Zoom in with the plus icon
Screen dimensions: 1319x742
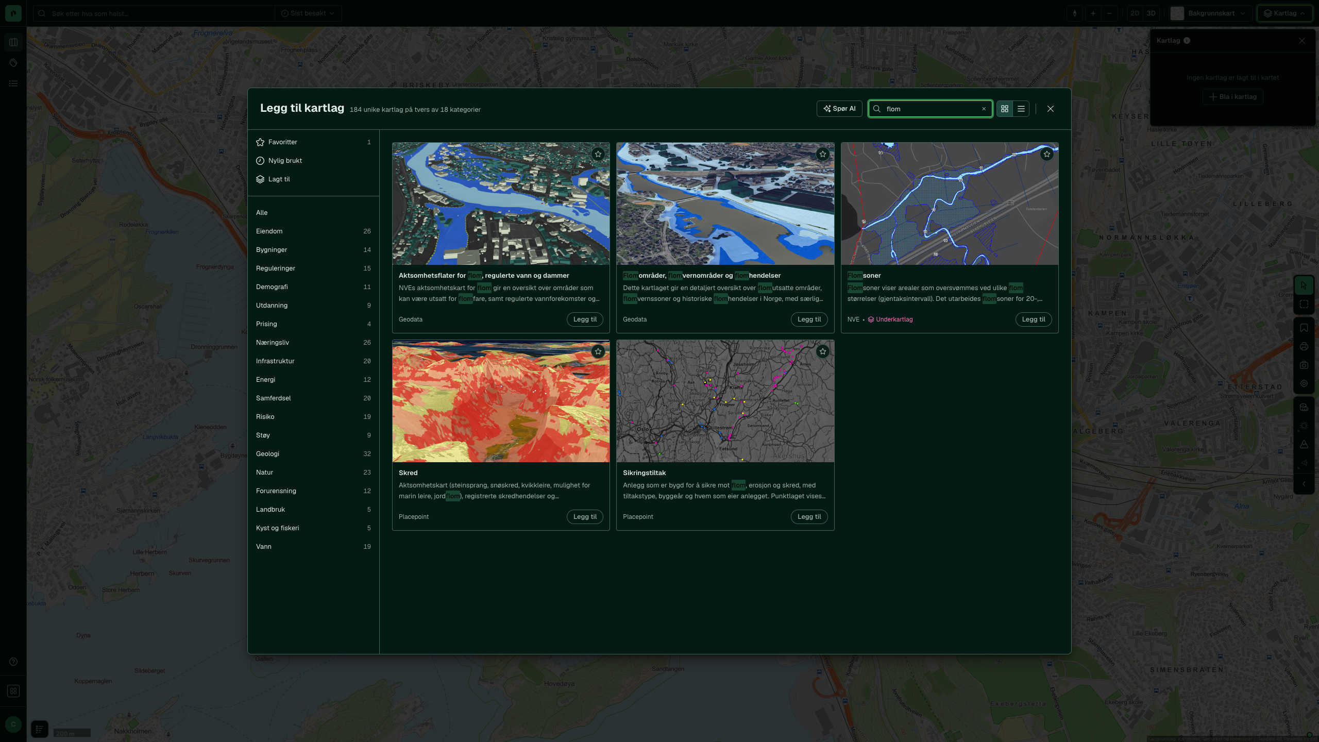(x=1093, y=13)
